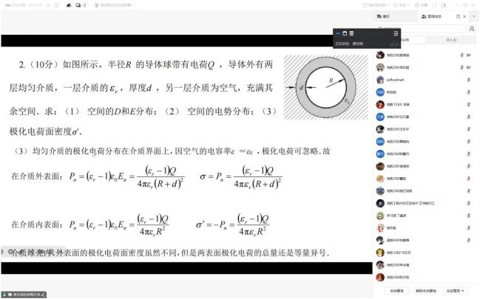Click the edit icon after bottom-left presenter name
The image size is (480, 299).
(44, 295)
